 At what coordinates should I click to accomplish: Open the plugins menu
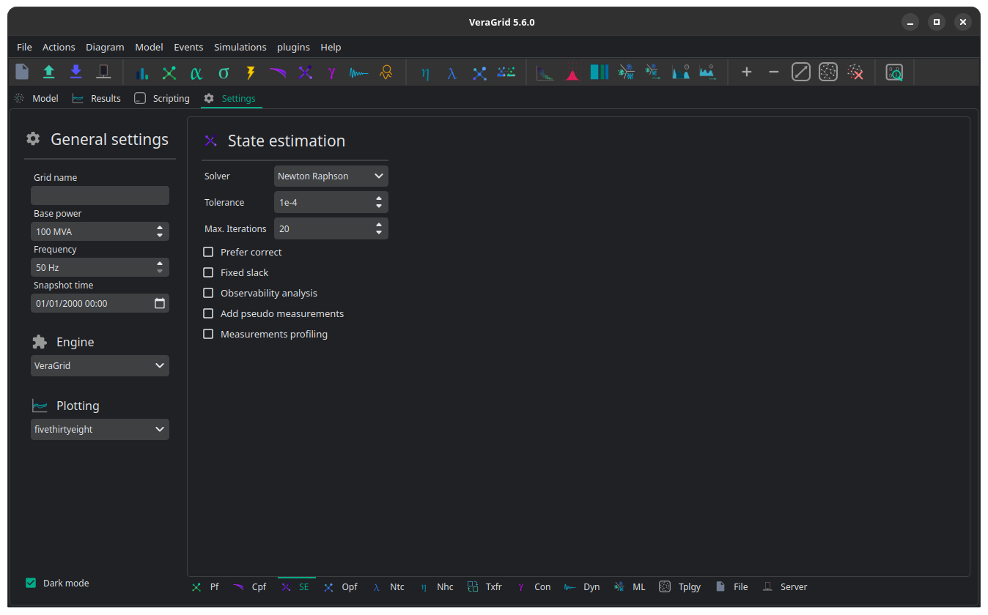[293, 47]
